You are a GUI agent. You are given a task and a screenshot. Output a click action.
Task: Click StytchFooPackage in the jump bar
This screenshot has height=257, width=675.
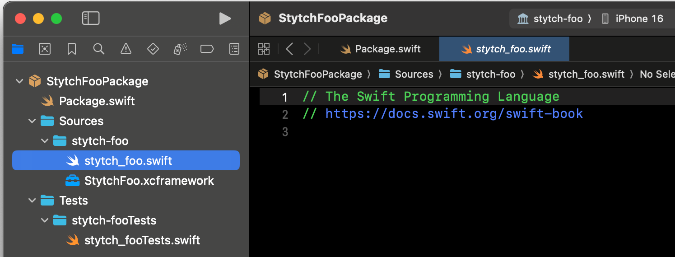[311, 74]
